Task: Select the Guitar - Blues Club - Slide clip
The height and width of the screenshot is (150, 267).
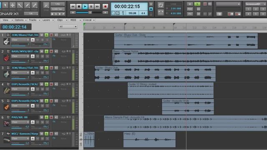Action: point(186,41)
